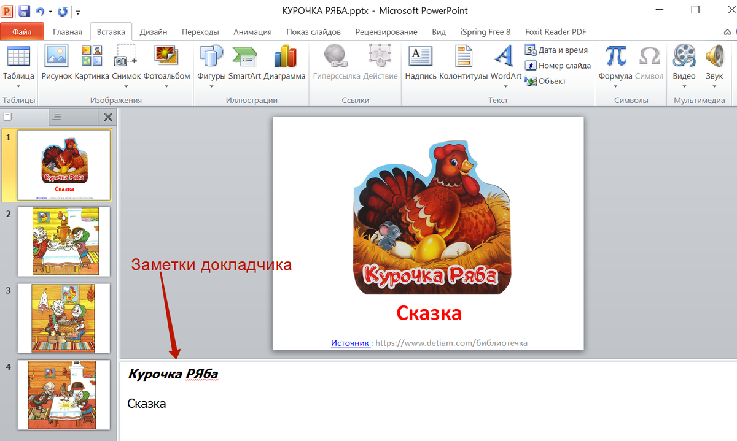Viewport: 737px width, 441px height.
Task: Switch to the Дизайн ribbon tab
Action: pos(154,31)
